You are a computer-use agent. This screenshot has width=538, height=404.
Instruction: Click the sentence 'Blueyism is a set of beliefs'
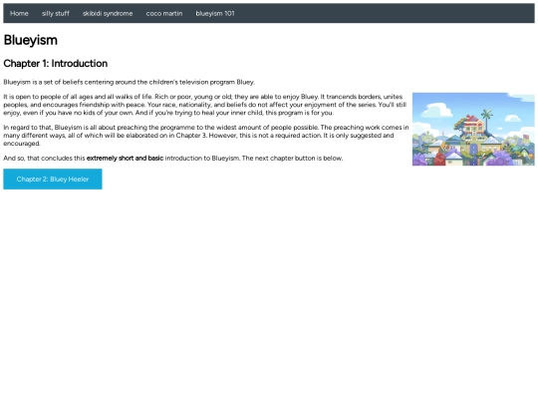[x=129, y=82]
